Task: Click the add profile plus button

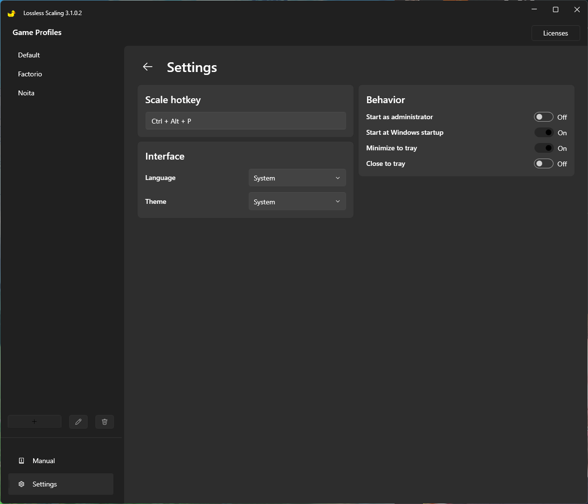Action: tap(35, 422)
